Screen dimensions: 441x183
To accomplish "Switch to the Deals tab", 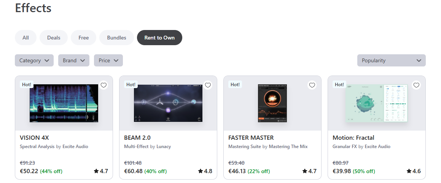I will point(54,38).
